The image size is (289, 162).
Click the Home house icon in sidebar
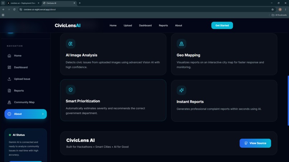pyautogui.click(x=9, y=55)
